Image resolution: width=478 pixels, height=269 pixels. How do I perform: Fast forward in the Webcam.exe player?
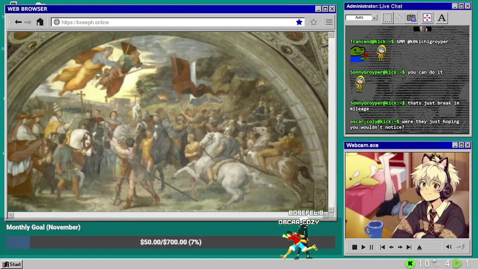click(400, 247)
